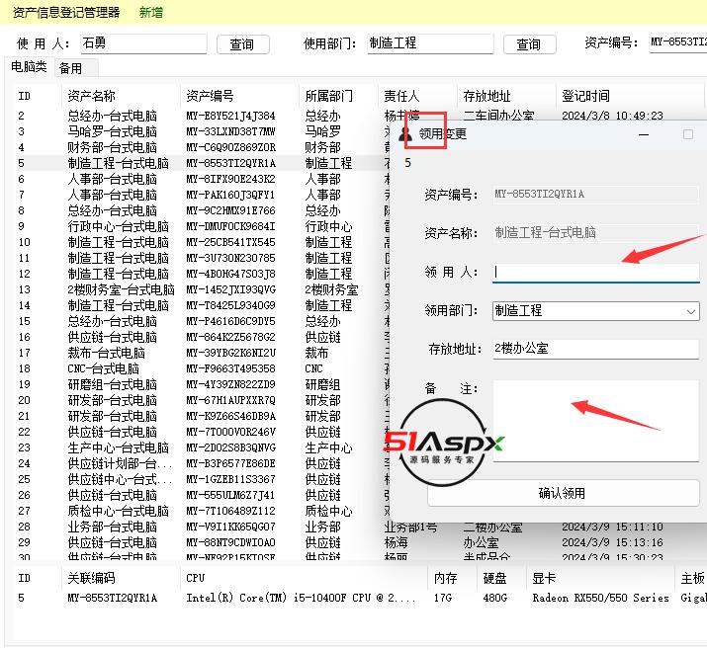Expand the 领用部门 dropdown
This screenshot has height=650, width=707.
coord(690,311)
